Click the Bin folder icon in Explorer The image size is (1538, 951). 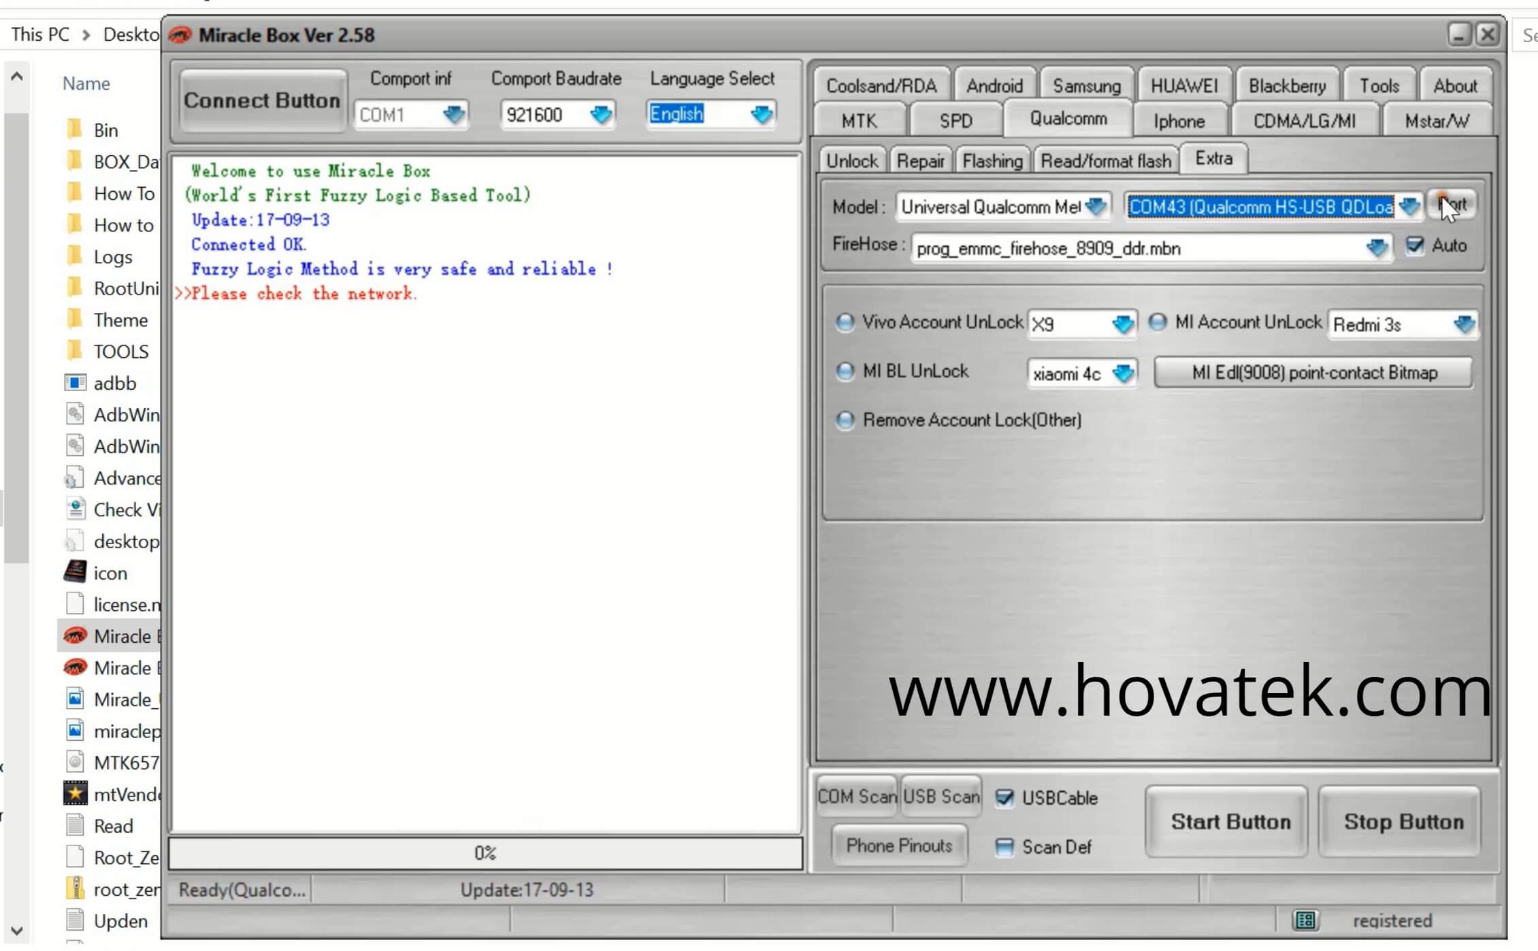click(x=75, y=129)
